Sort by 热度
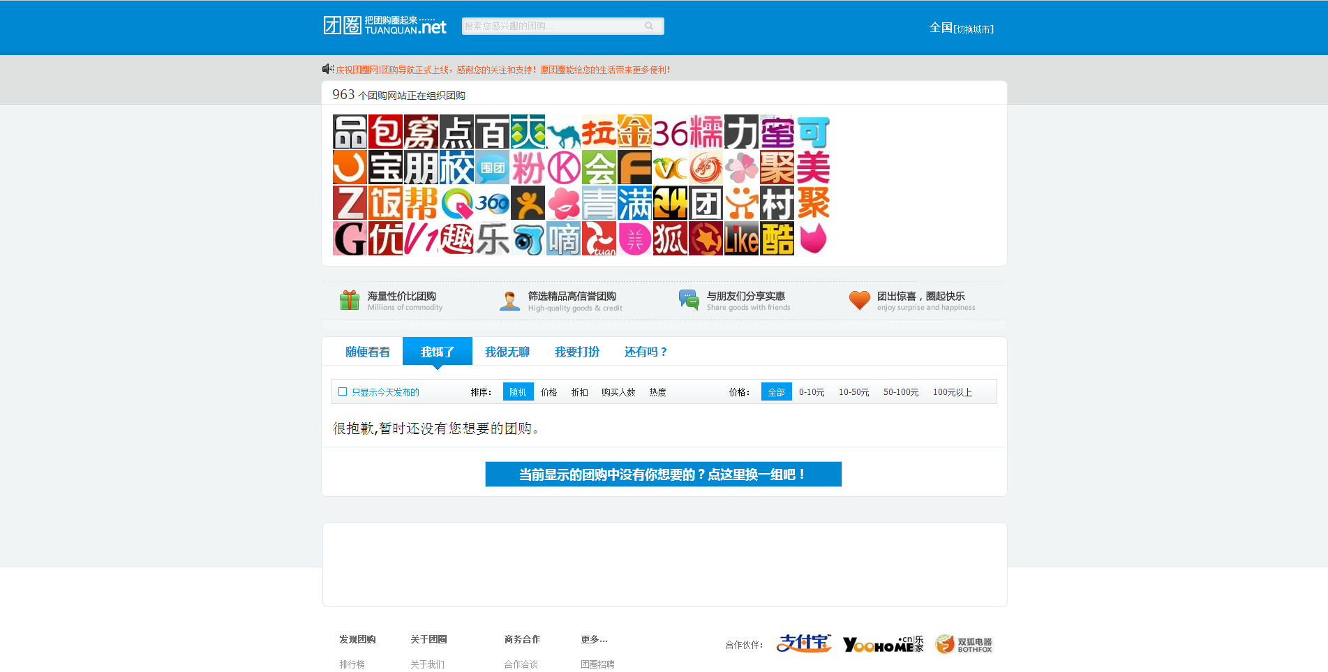The image size is (1328, 672). (x=657, y=392)
